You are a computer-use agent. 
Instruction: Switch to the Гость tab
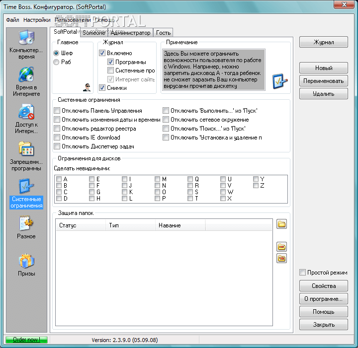coord(163,33)
